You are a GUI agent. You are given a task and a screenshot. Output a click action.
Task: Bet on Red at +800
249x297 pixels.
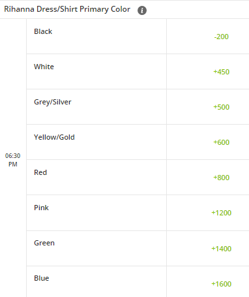coord(221,178)
